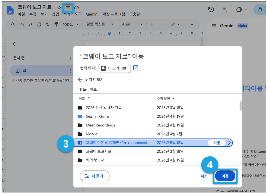Click the print icon in toolbar

(39, 24)
